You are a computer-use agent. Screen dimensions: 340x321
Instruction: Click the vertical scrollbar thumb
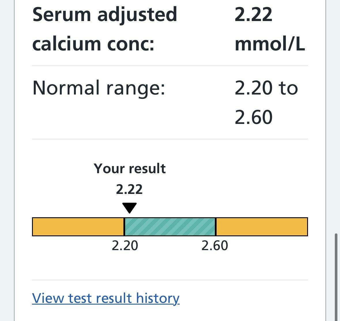(x=336, y=277)
